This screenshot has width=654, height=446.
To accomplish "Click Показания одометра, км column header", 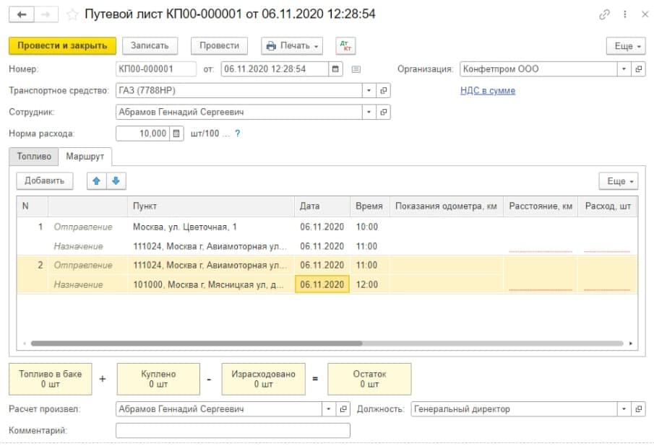I will [447, 206].
